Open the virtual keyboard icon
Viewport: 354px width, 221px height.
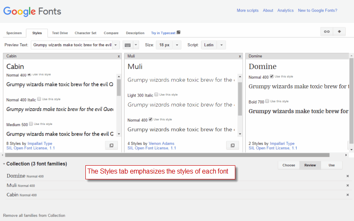click(x=128, y=45)
